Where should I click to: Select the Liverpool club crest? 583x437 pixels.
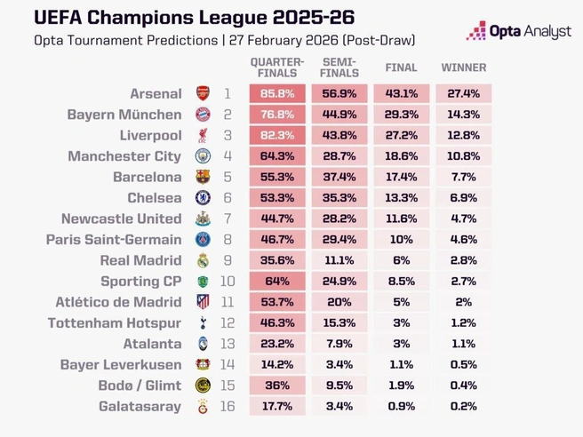203,135
